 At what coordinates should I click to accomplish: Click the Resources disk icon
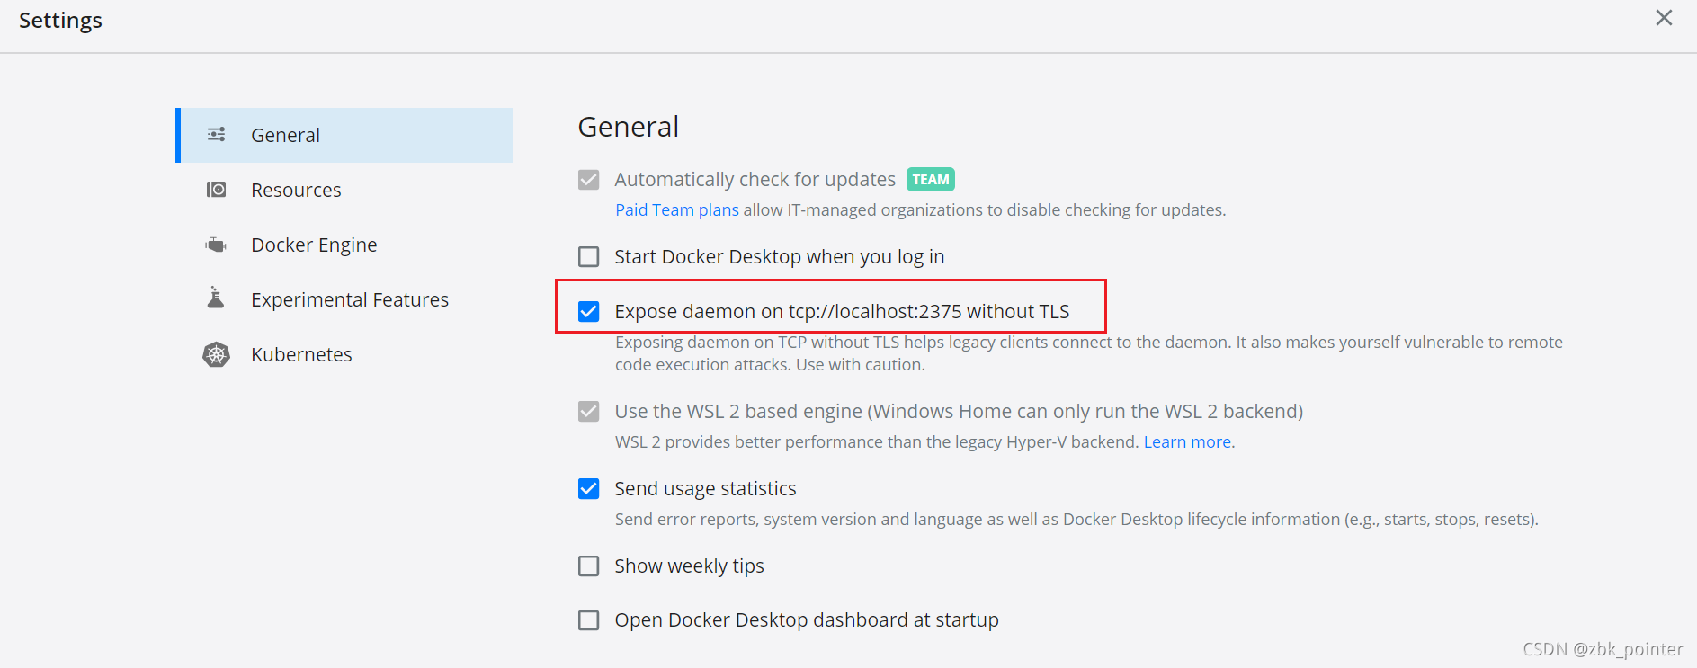[x=216, y=190]
